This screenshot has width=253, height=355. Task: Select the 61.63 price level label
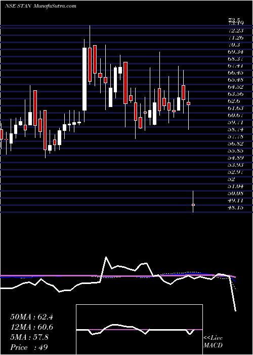236,108
